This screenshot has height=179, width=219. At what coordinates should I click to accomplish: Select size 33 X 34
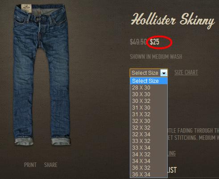[x=149, y=148]
